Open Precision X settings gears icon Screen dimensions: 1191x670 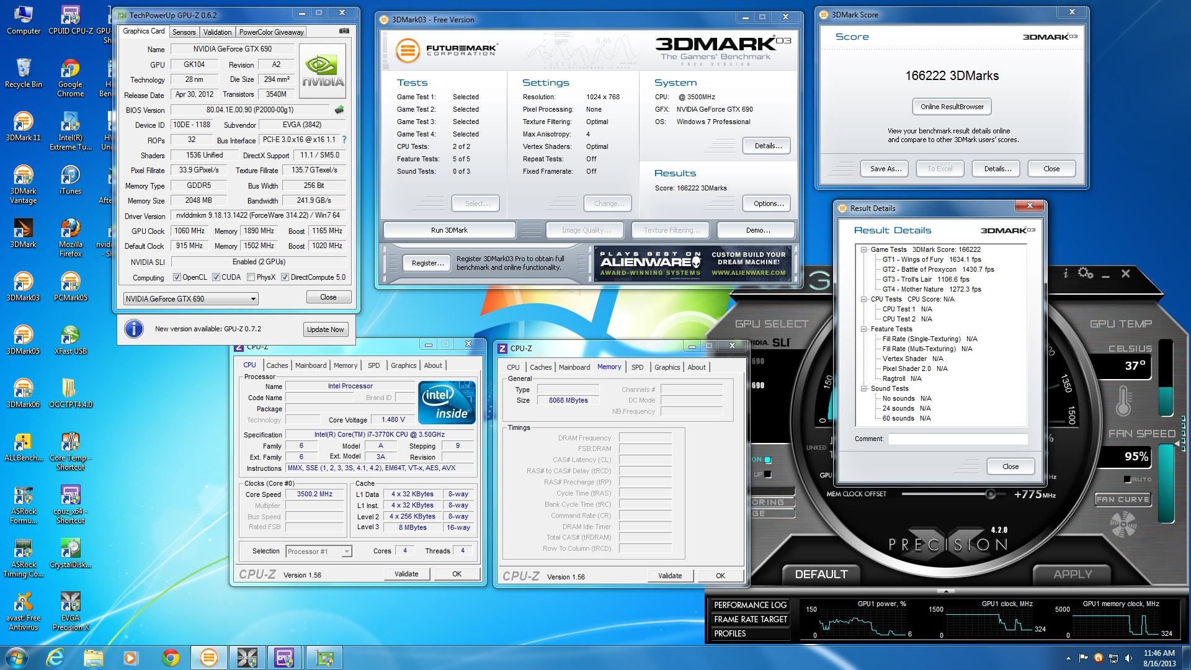(1086, 273)
